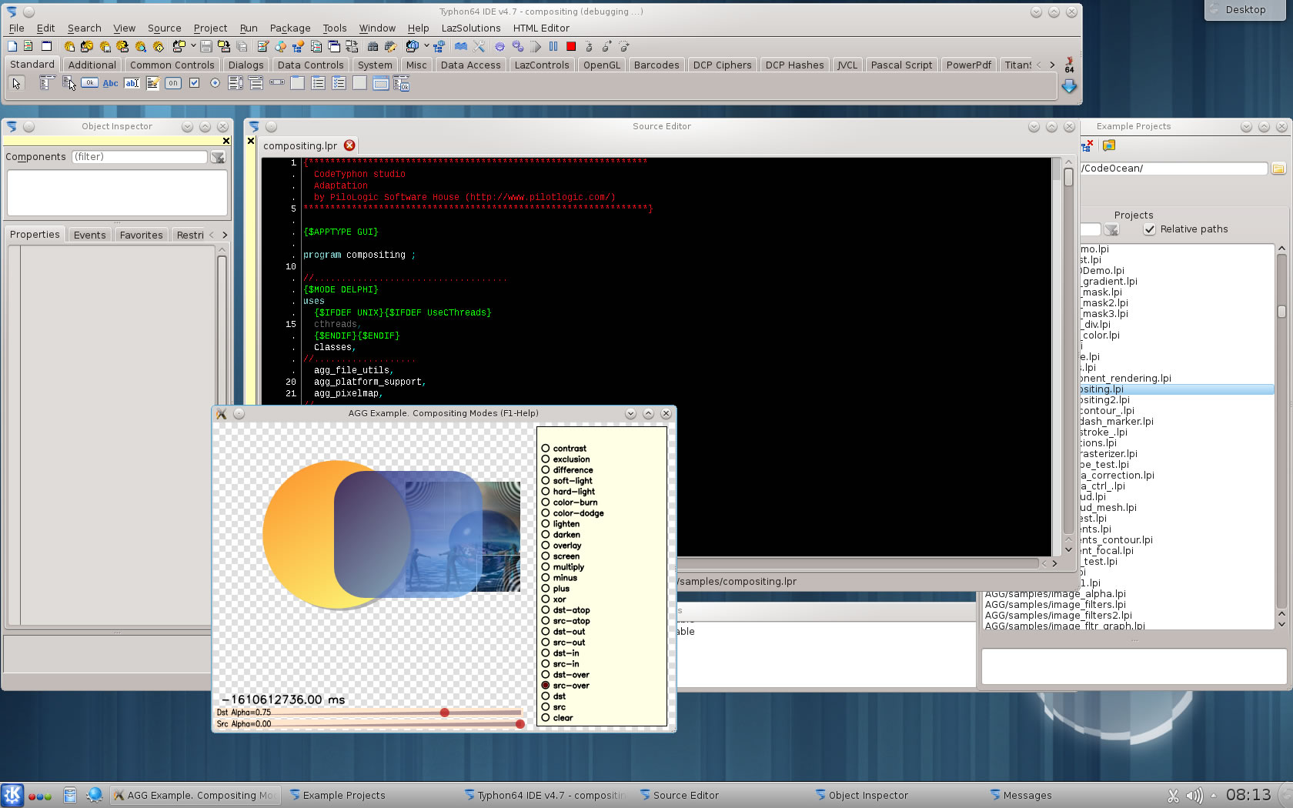1293x808 pixels.
Task: Click the Desktop button at top right
Action: 1245,10
